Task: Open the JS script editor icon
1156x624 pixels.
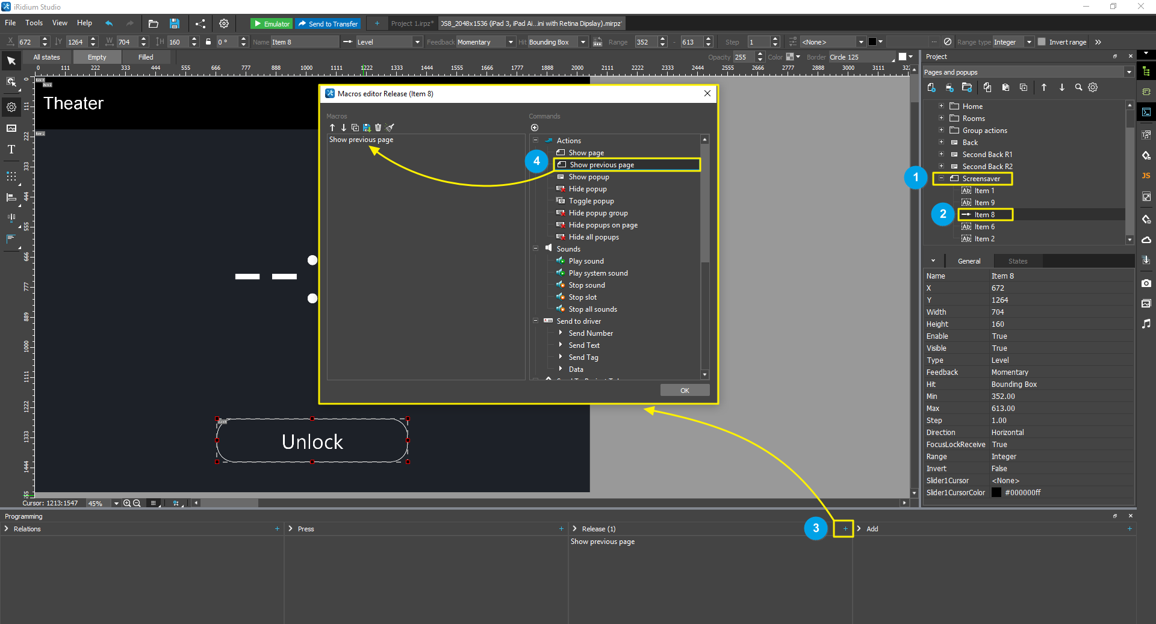Action: coord(1146,176)
